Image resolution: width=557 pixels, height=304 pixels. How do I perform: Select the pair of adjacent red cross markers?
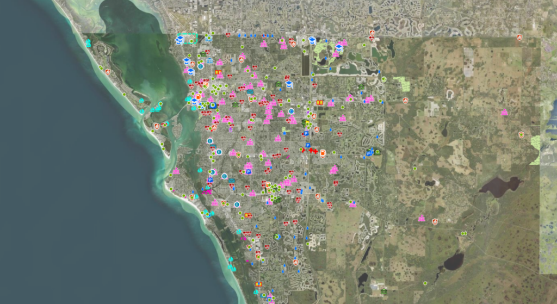(x=313, y=151)
